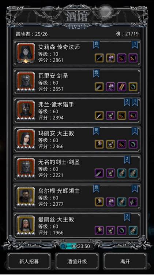Select the purple armor icon of 瓦里安·剑圣

110,87
